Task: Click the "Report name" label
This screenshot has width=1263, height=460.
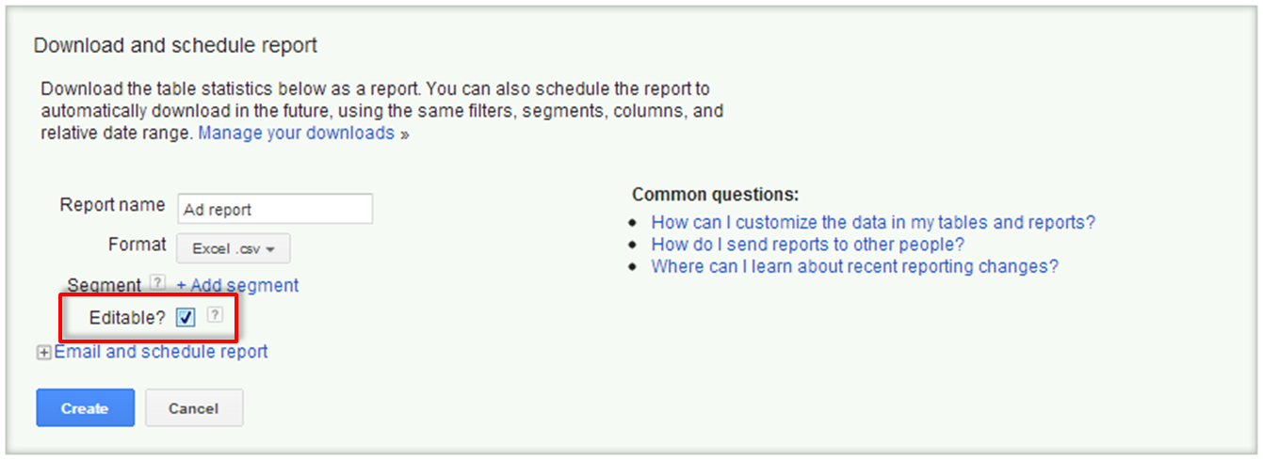Action: pyautogui.click(x=112, y=205)
